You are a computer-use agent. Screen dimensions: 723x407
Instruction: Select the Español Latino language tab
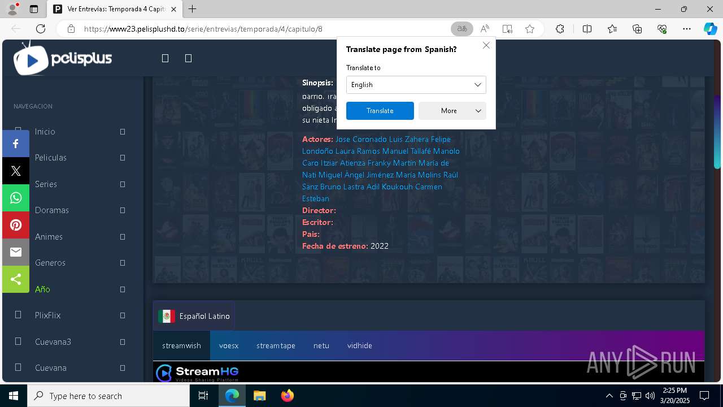click(x=194, y=316)
